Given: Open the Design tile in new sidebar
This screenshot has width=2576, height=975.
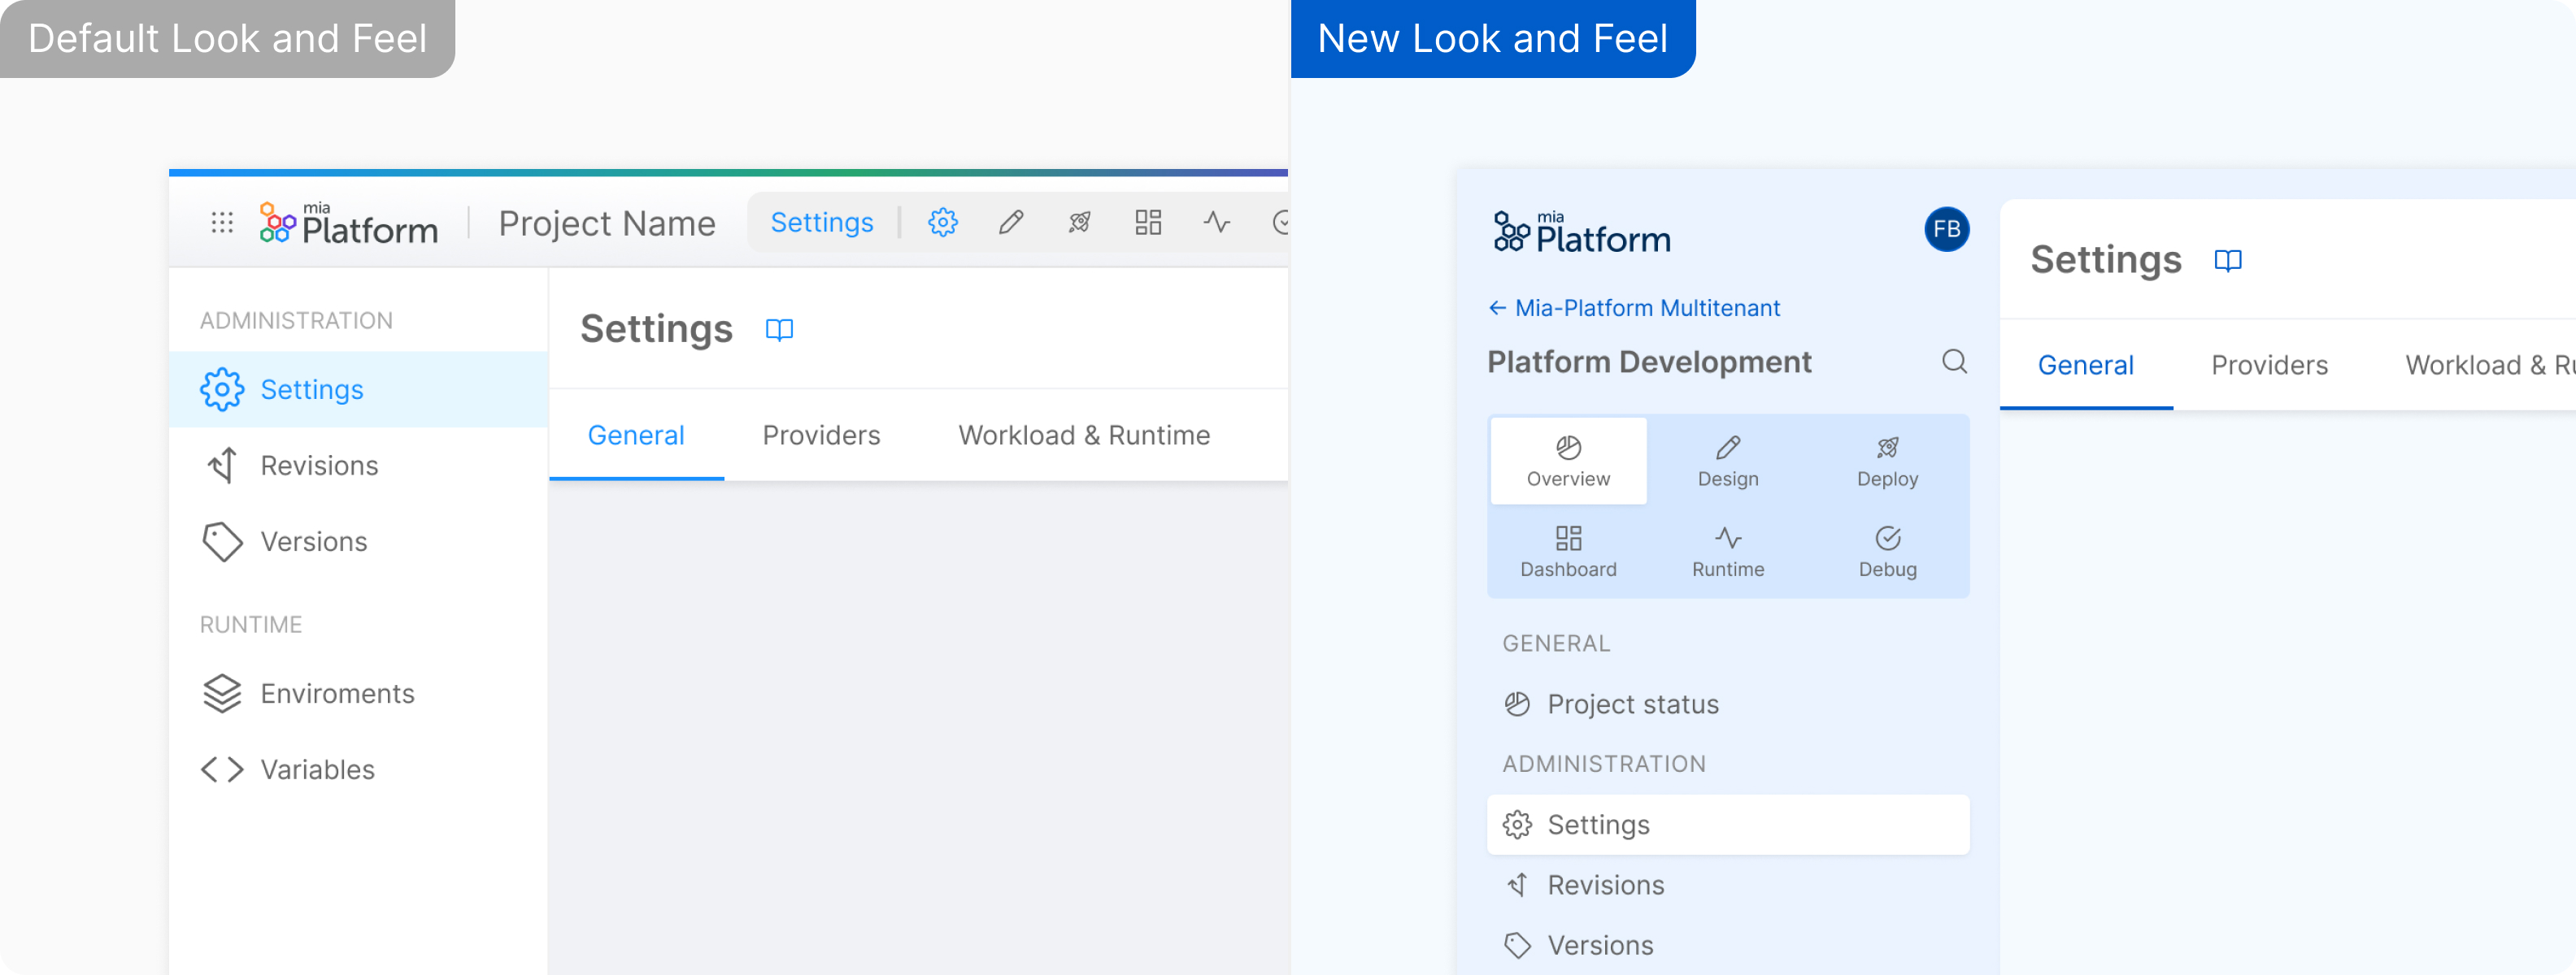Looking at the screenshot, I should (1727, 461).
